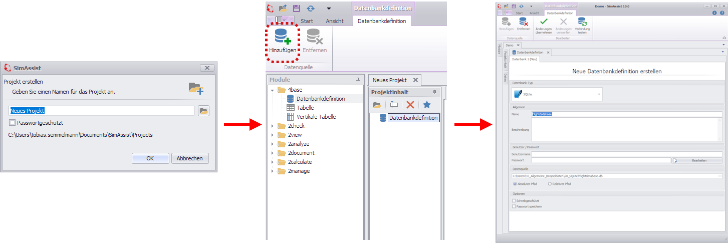The width and height of the screenshot is (728, 244).
Task: Click blue refresh arrows icon in Neues Projekt window
Action: coord(311,8)
